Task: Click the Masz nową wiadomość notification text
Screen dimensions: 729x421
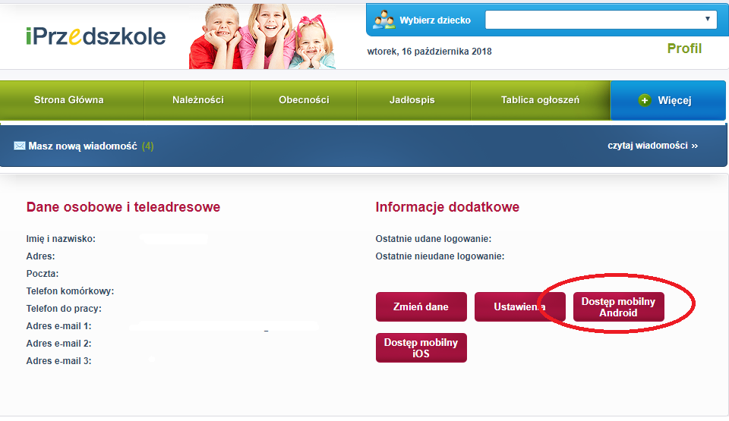Action: (x=82, y=146)
